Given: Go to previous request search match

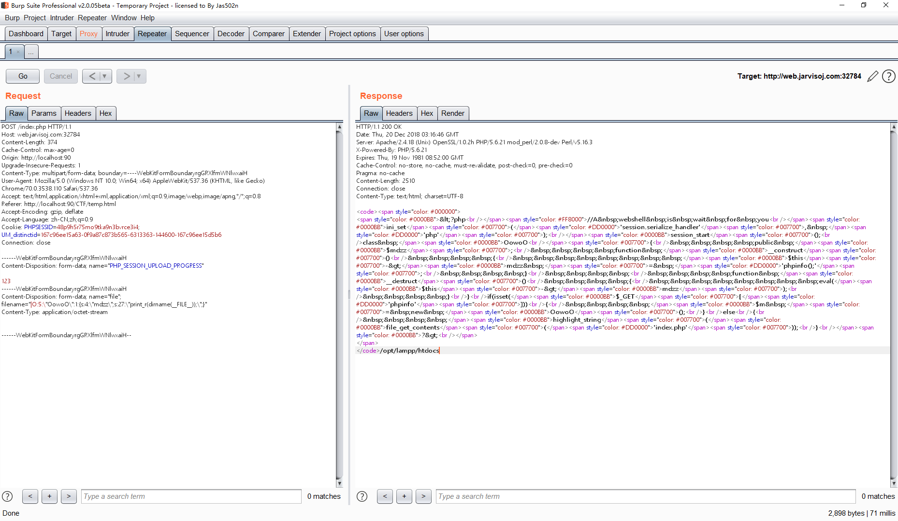Looking at the screenshot, I should (30, 496).
